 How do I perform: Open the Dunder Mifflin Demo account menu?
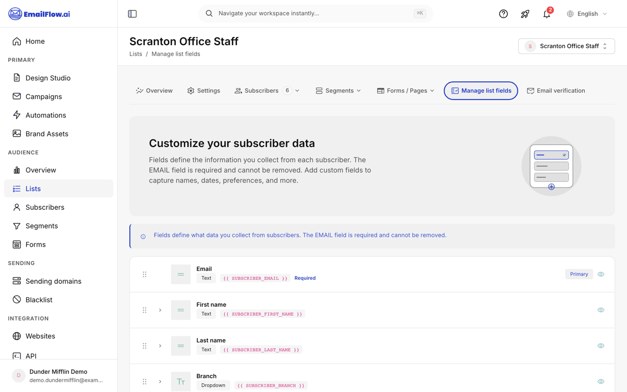coord(58,376)
